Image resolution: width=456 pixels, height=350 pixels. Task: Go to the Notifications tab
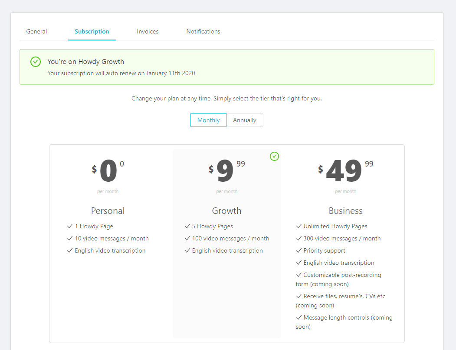[x=203, y=31]
